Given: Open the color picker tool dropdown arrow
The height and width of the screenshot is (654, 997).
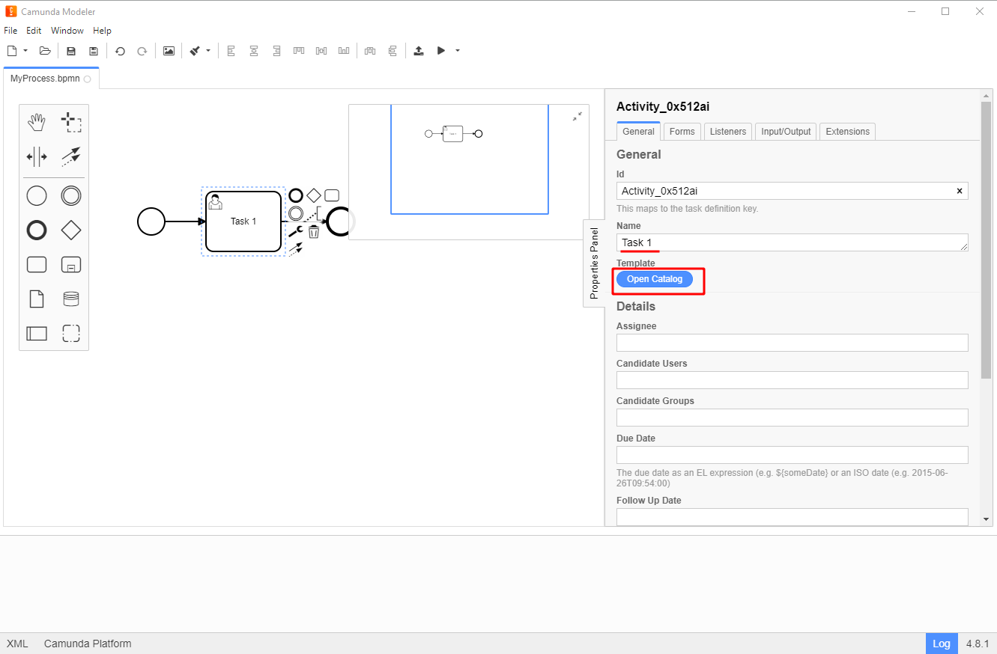Looking at the screenshot, I should pos(208,51).
